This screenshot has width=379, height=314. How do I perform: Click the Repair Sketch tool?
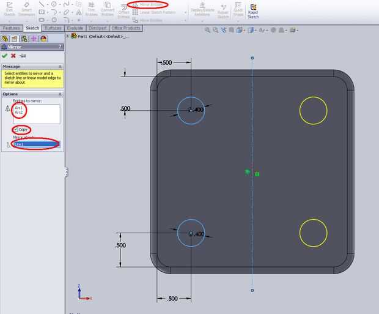click(223, 11)
